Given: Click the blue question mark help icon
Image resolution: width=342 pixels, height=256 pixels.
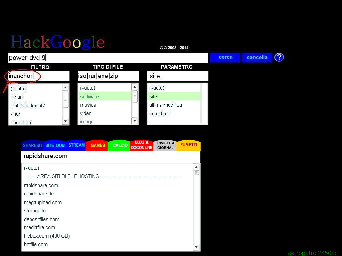Looking at the screenshot, I should point(279,57).
